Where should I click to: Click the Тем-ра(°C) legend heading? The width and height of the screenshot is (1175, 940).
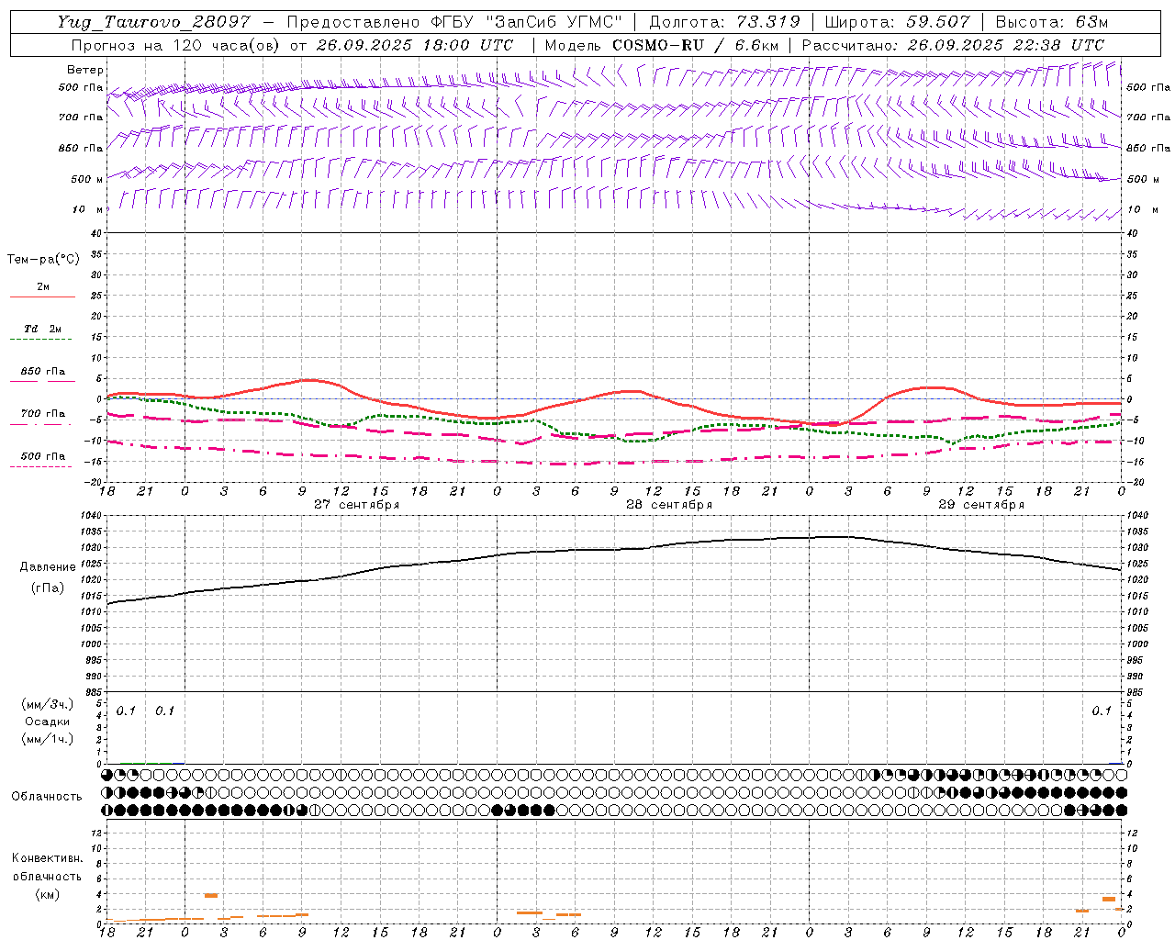[x=43, y=260]
